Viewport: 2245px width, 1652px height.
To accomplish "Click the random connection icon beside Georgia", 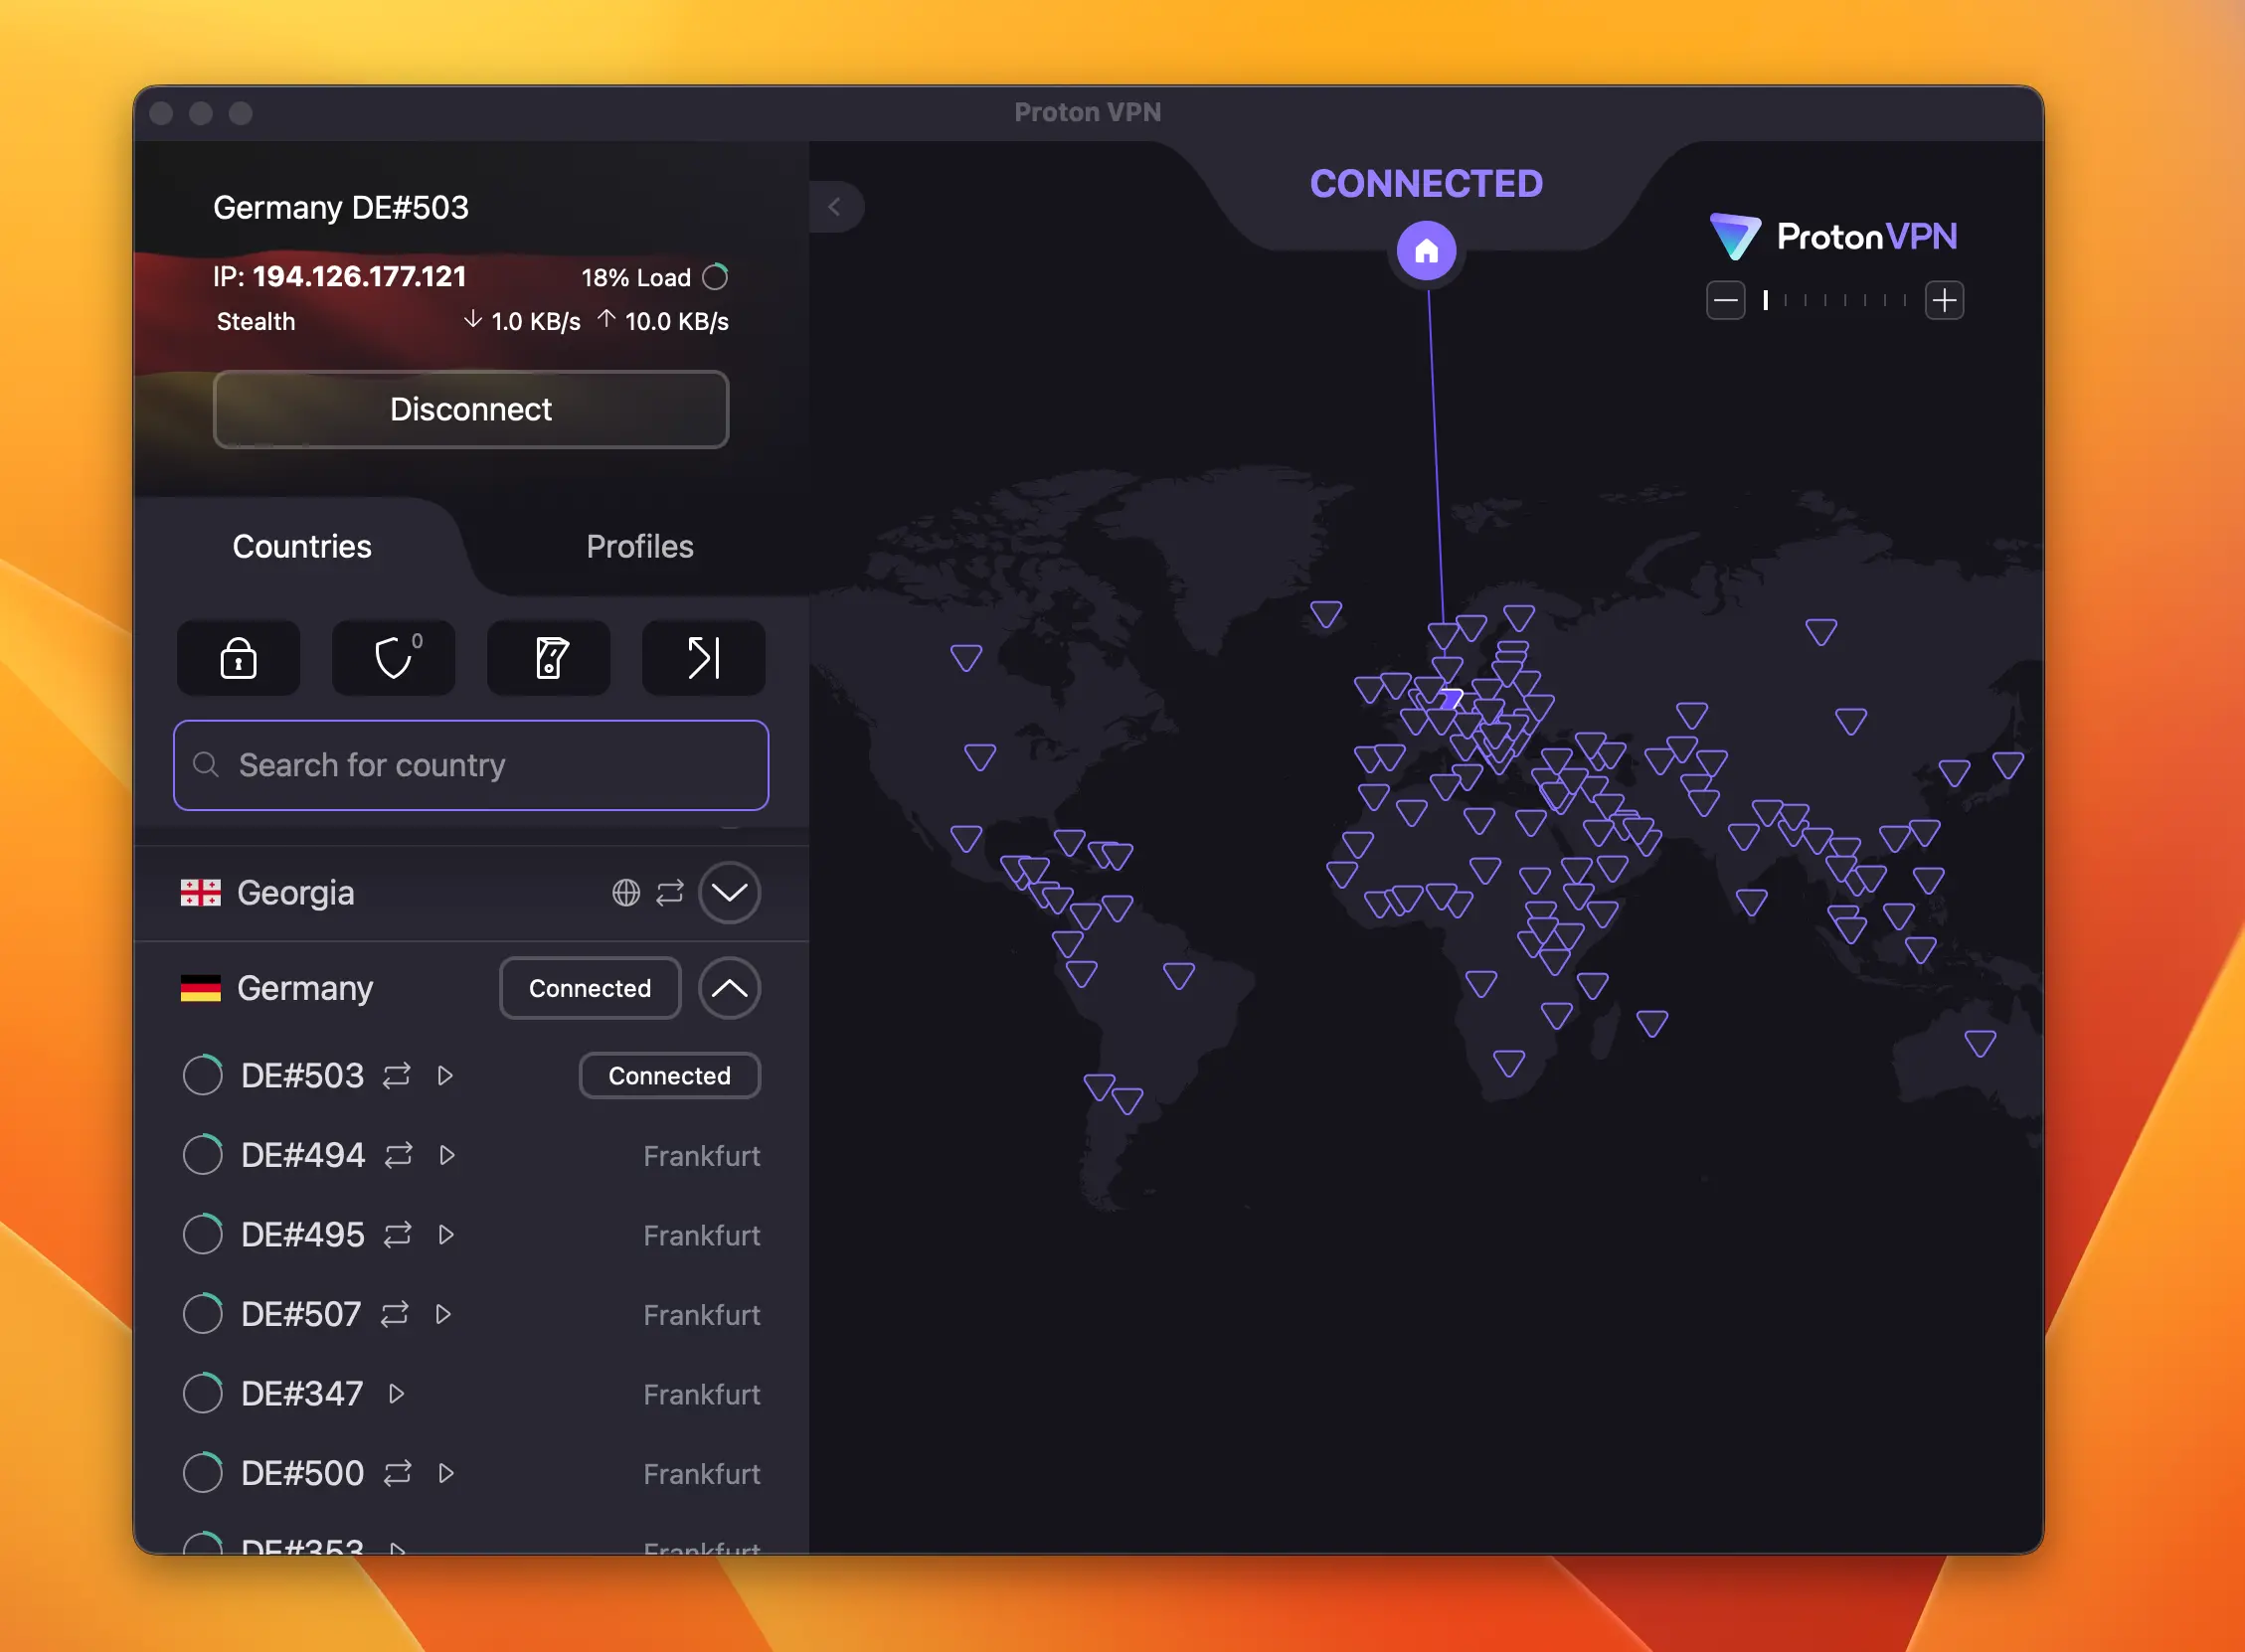I will click(x=672, y=892).
